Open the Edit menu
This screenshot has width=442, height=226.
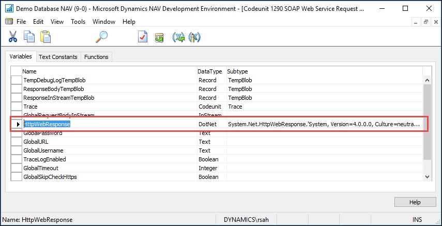click(38, 21)
